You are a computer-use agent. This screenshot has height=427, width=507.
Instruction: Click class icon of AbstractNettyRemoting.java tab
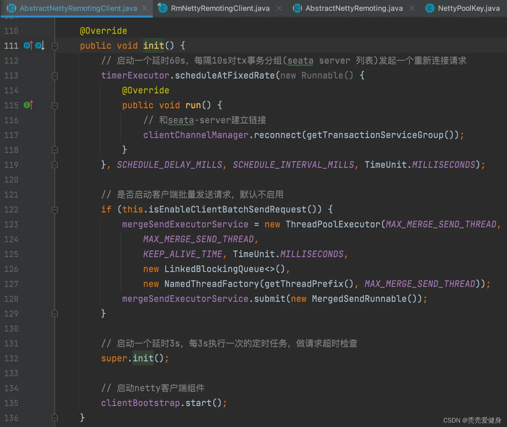click(297, 8)
